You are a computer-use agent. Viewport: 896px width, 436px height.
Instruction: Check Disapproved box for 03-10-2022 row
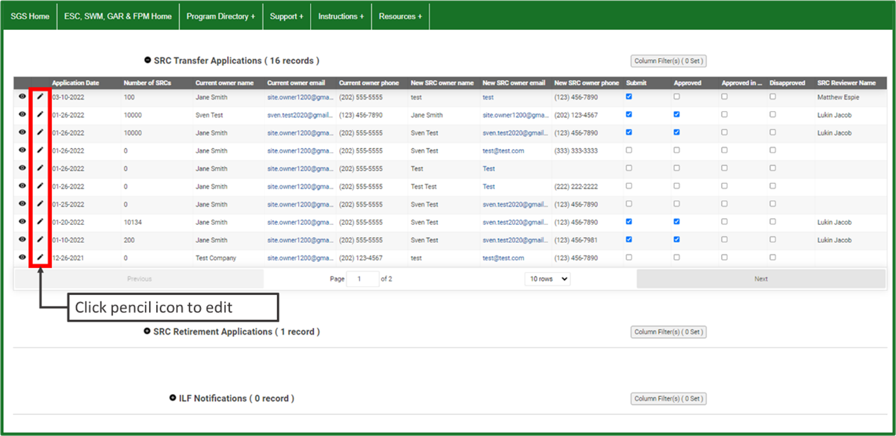click(773, 96)
